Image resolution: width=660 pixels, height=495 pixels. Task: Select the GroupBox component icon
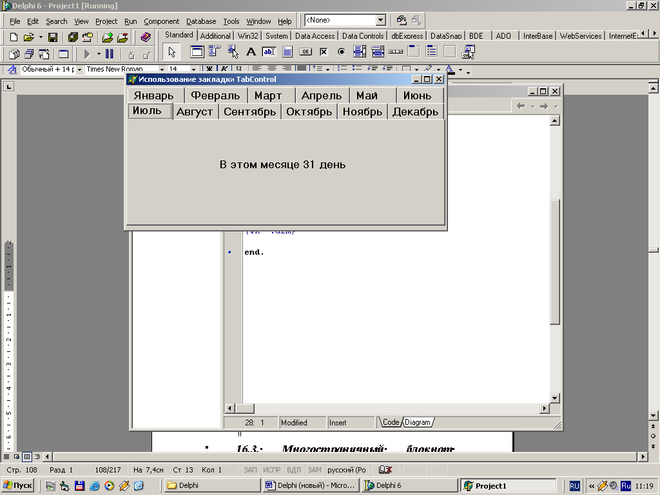pyautogui.click(x=414, y=52)
